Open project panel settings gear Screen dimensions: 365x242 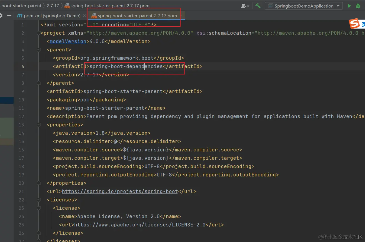(1, 16)
